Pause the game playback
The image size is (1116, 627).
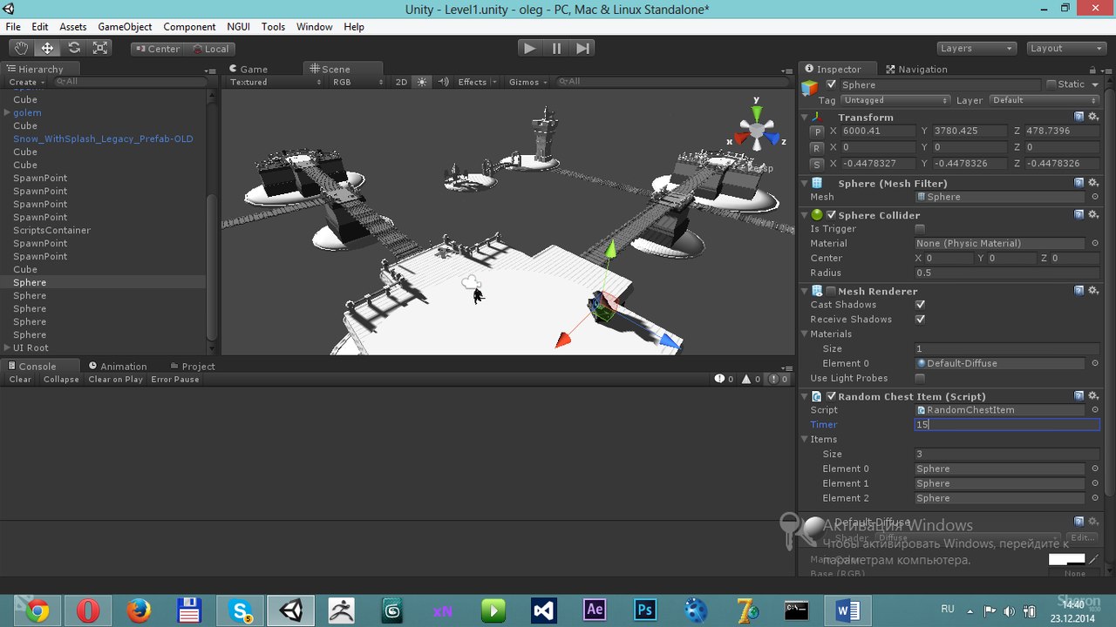coord(556,49)
